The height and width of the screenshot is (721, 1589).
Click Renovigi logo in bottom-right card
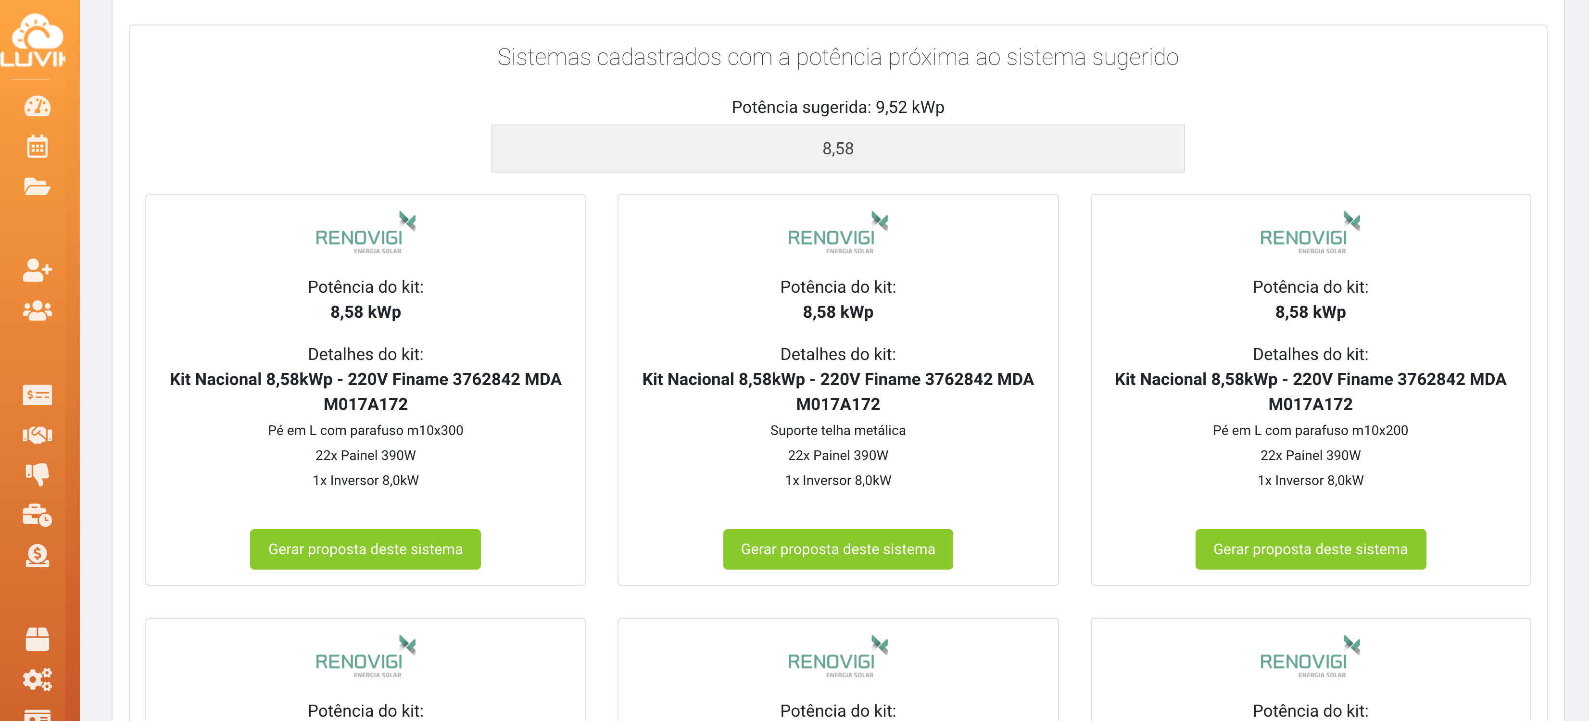tap(1310, 657)
